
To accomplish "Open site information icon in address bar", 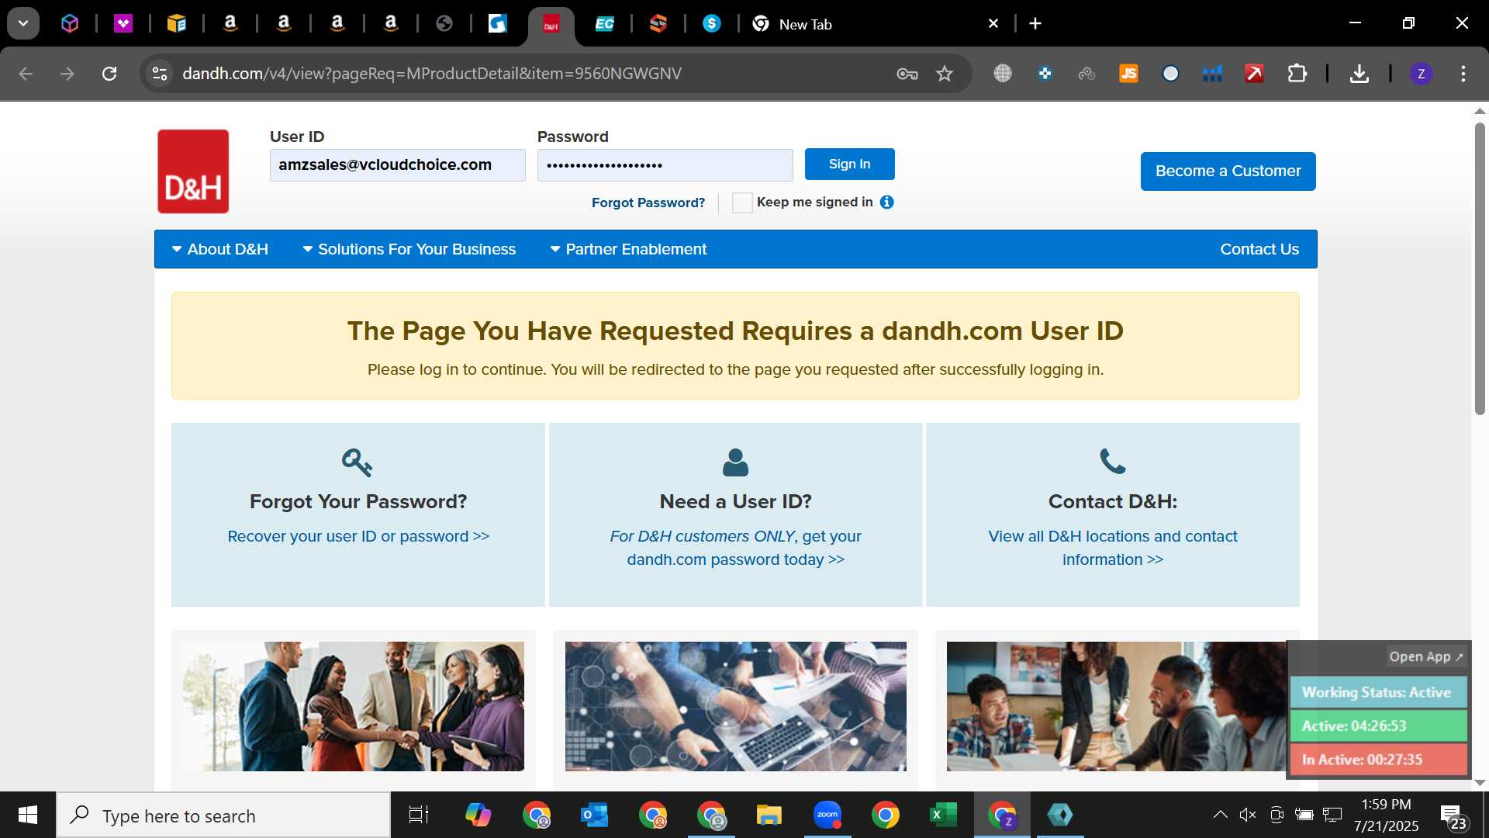I will click(x=160, y=74).
